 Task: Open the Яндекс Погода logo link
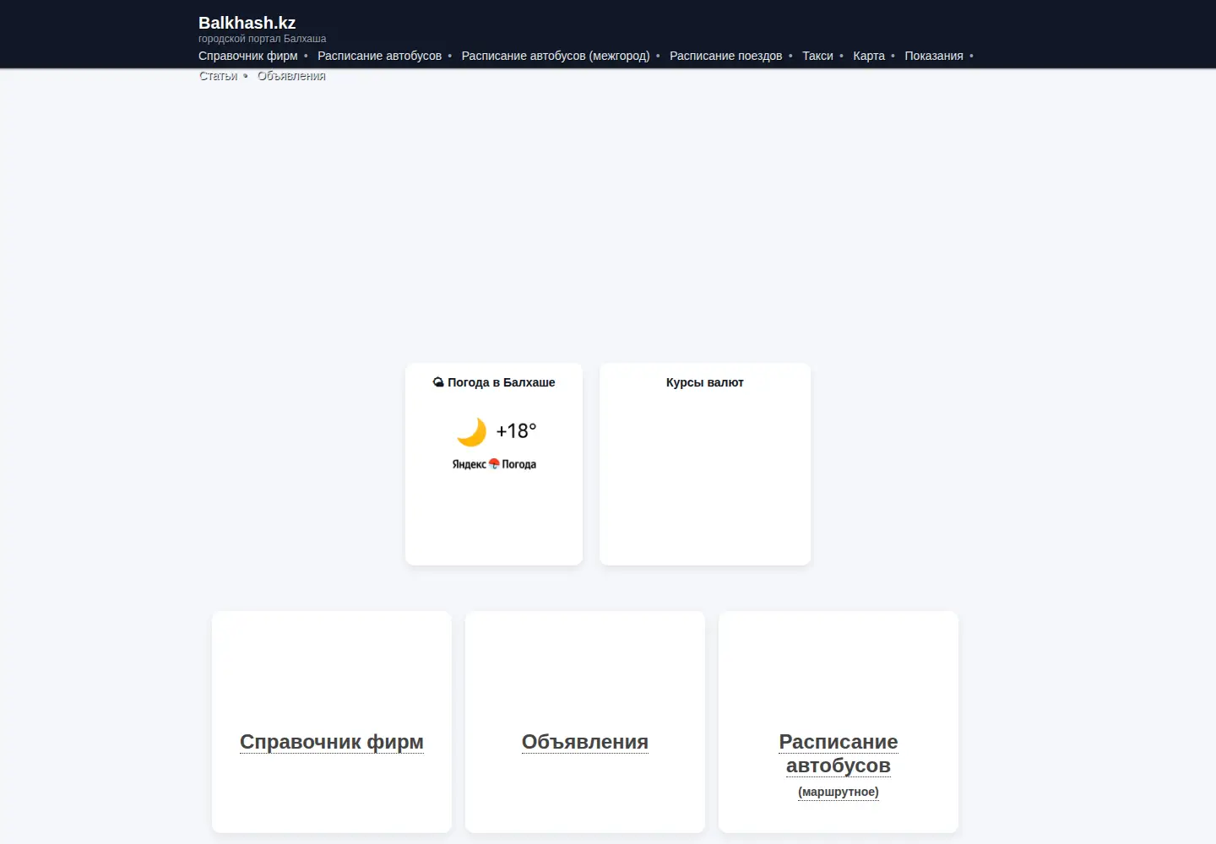pyautogui.click(x=494, y=464)
